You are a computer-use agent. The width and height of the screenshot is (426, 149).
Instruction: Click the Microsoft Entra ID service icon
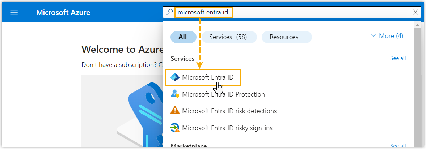coord(175,77)
